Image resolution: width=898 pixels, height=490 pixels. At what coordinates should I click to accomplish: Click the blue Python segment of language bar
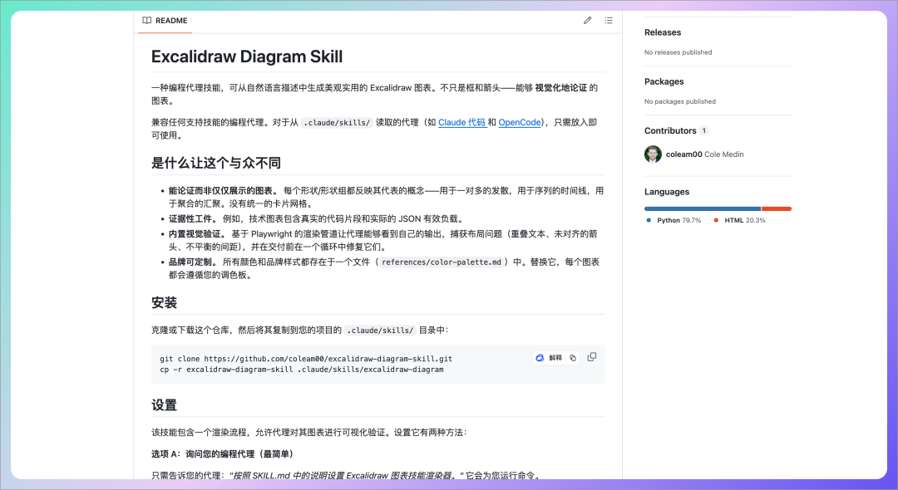click(703, 208)
